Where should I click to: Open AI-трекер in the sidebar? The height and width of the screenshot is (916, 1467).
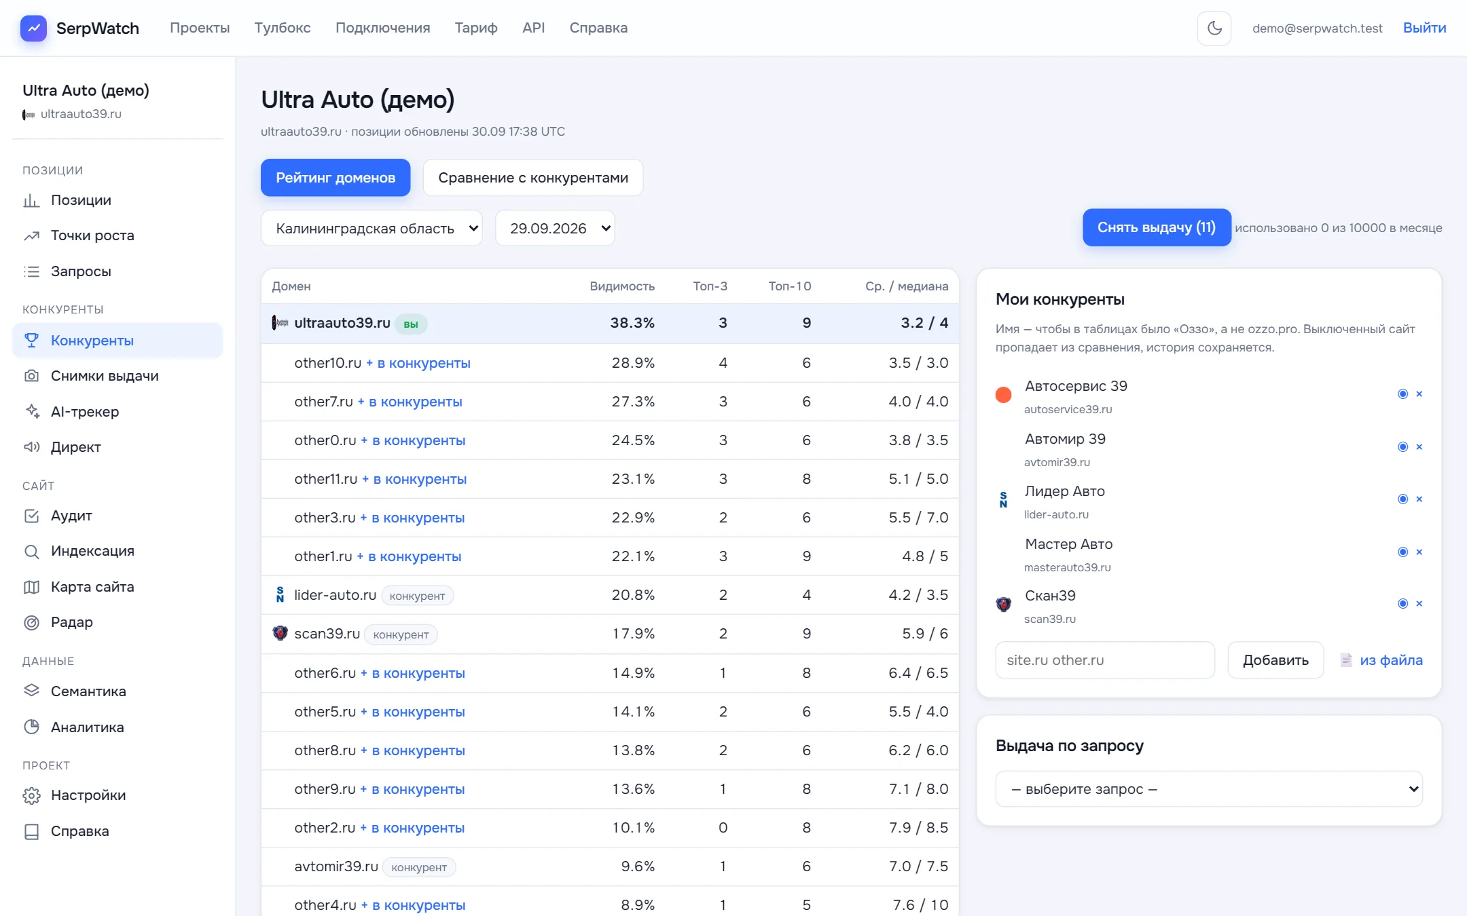pyautogui.click(x=117, y=412)
